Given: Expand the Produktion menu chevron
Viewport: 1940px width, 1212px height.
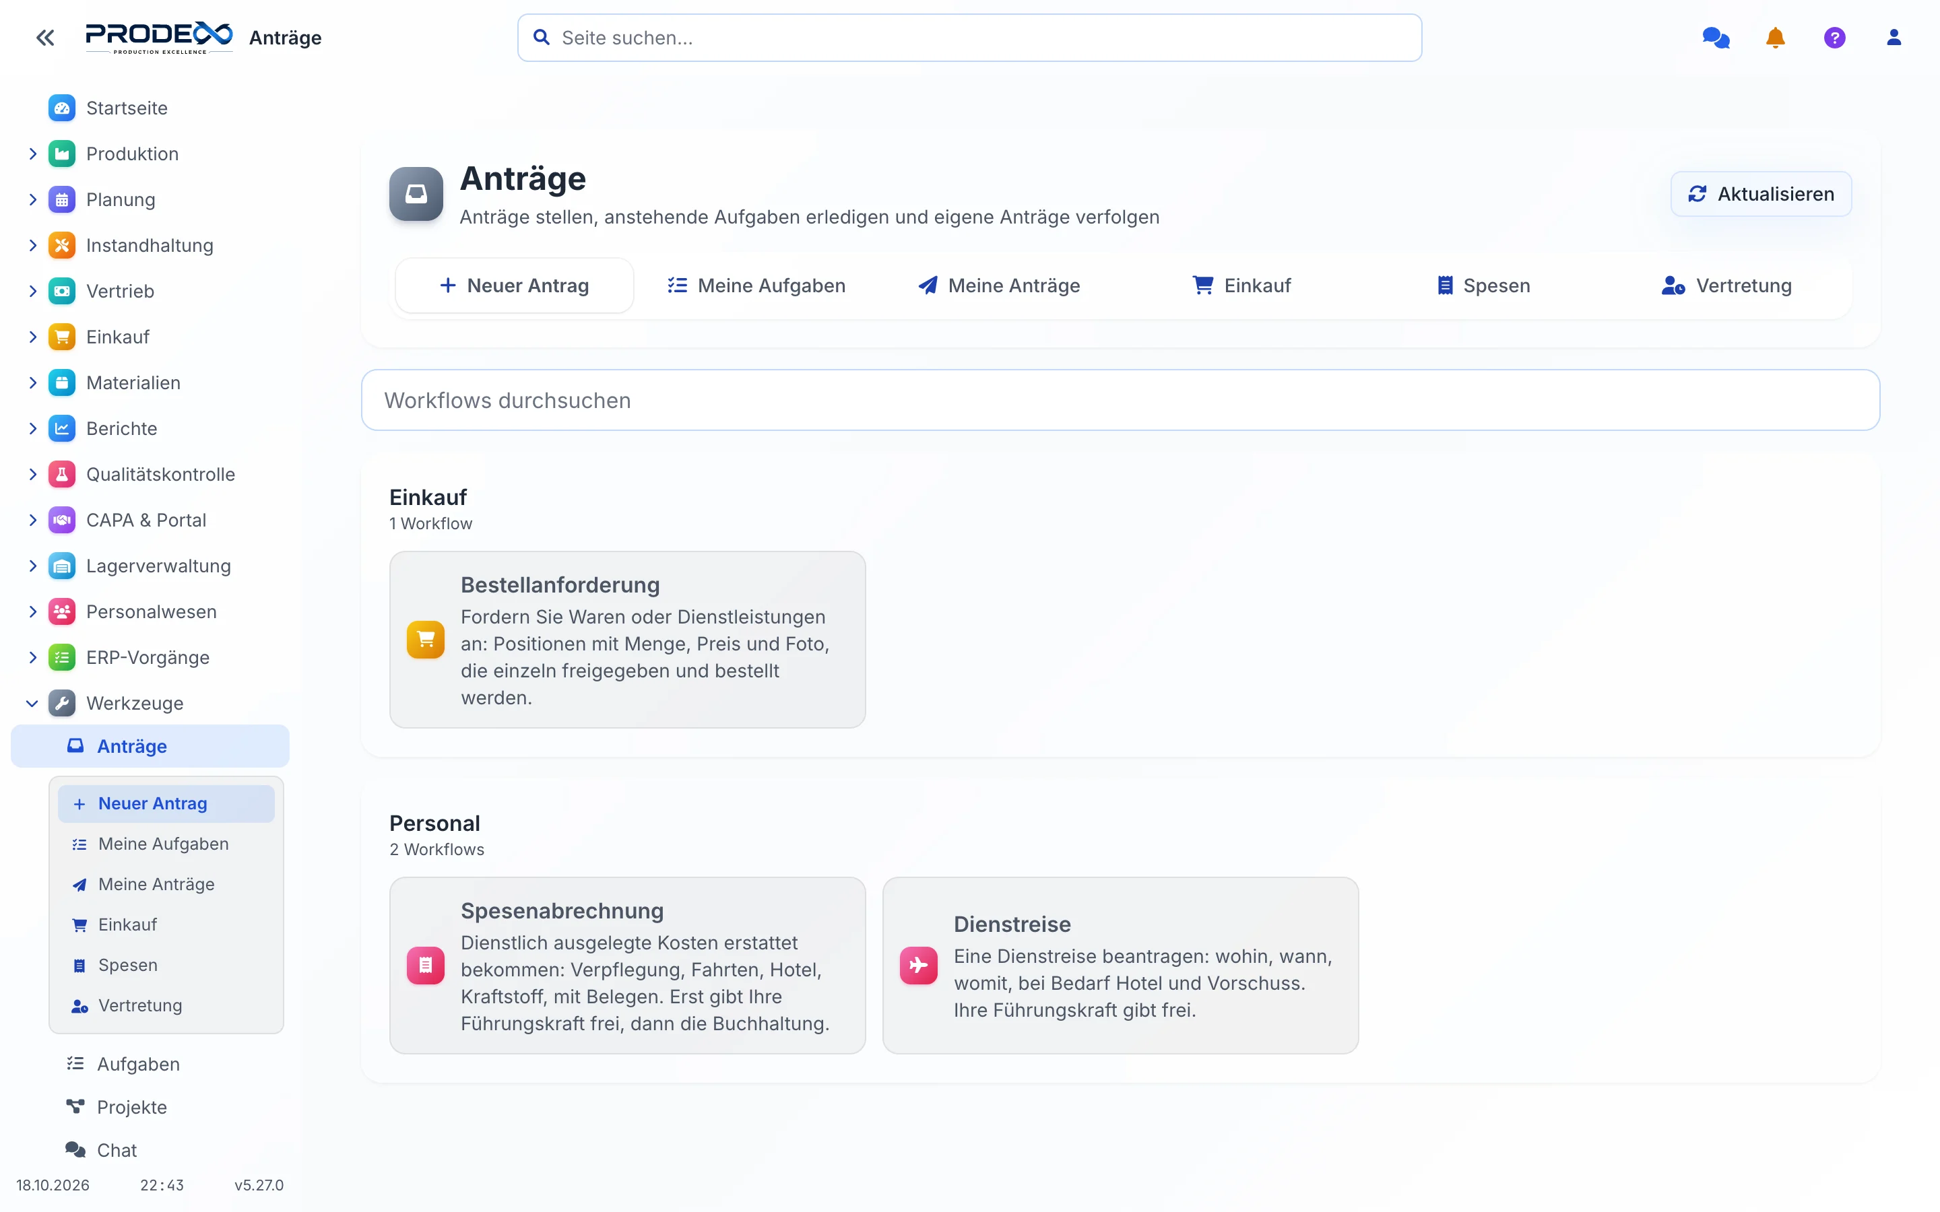Looking at the screenshot, I should (x=32, y=153).
